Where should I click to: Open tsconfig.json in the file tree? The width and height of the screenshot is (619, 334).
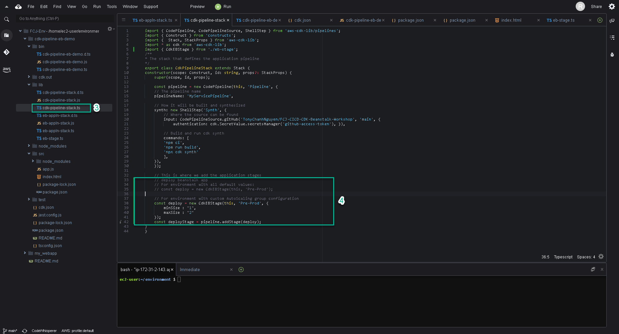pyautogui.click(x=50, y=246)
